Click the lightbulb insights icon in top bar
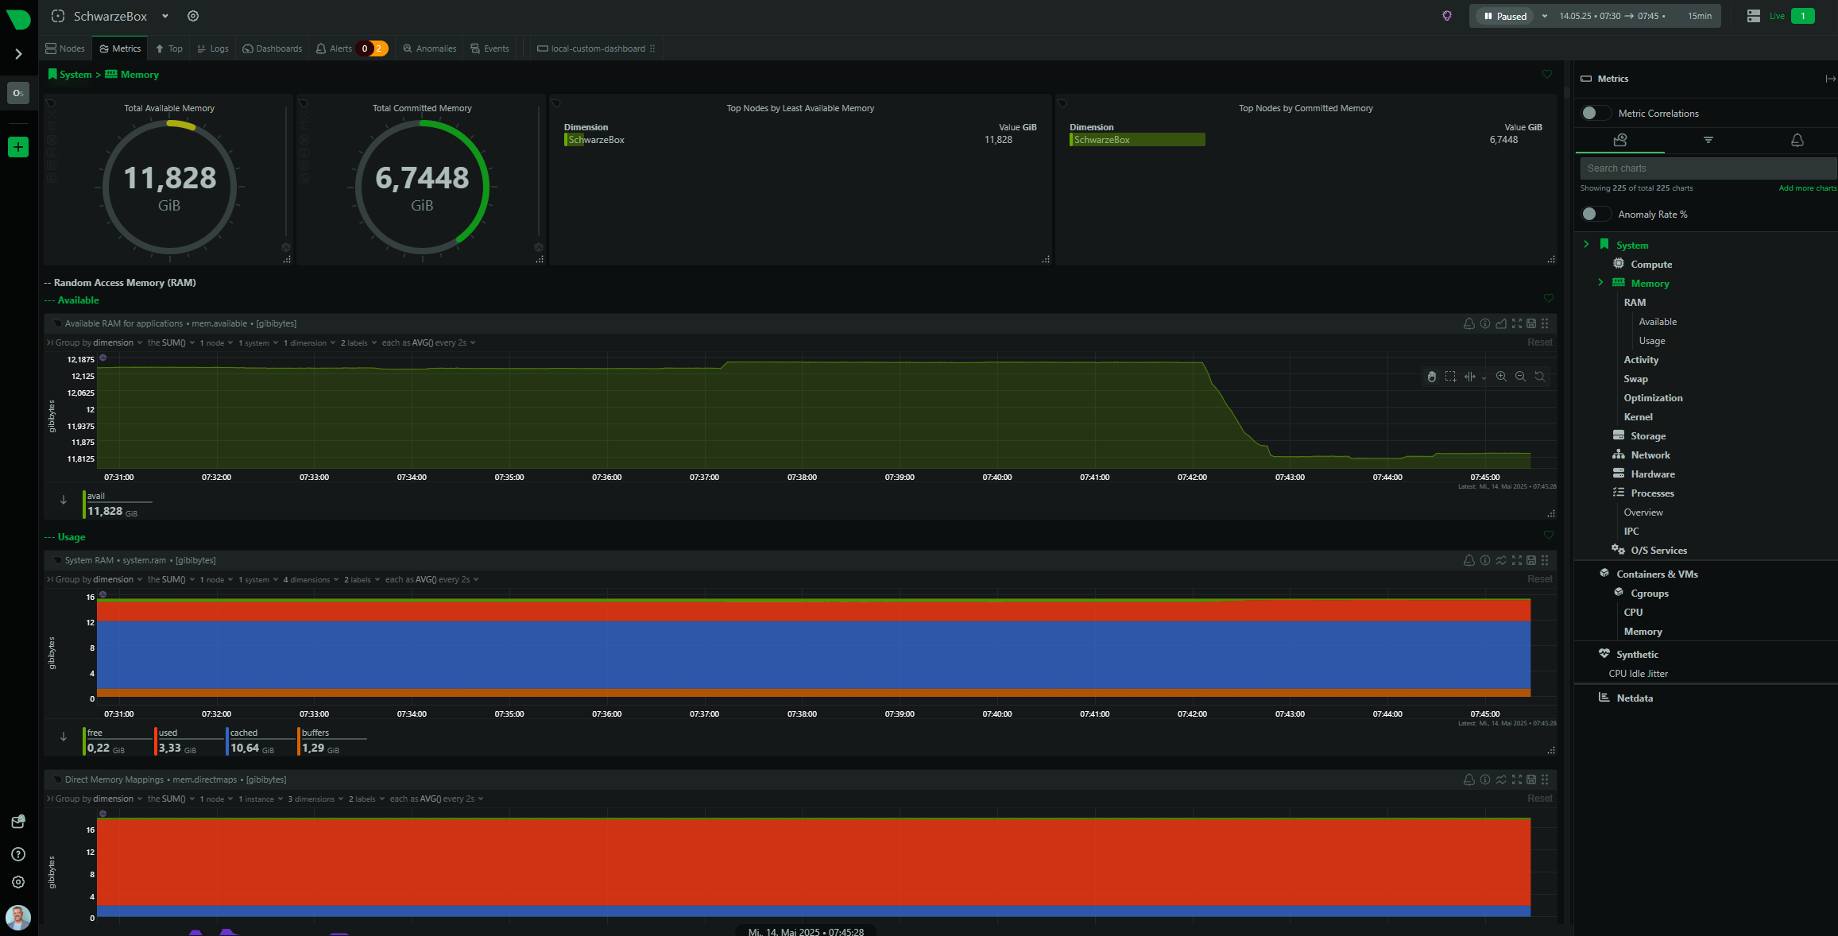Screen dimensions: 1838x936 1447,16
